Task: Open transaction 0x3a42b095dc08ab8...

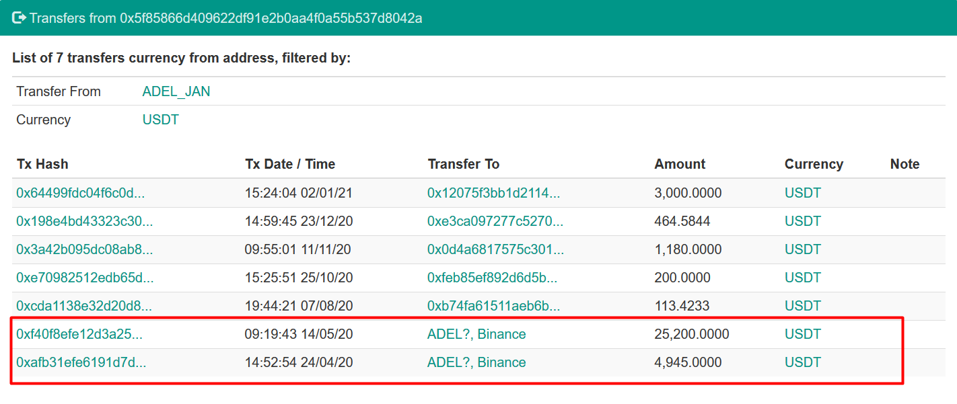Action: coord(85,249)
